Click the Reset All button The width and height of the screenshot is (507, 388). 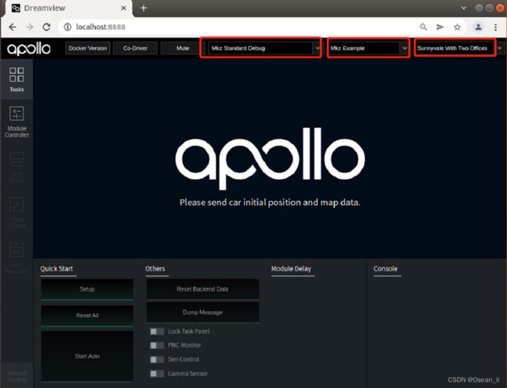tap(87, 316)
